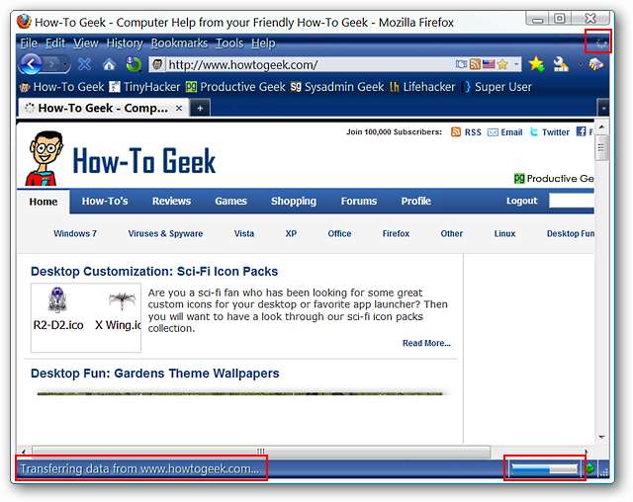Open the Reviews site section
Screen dimensions: 633x502
(171, 201)
